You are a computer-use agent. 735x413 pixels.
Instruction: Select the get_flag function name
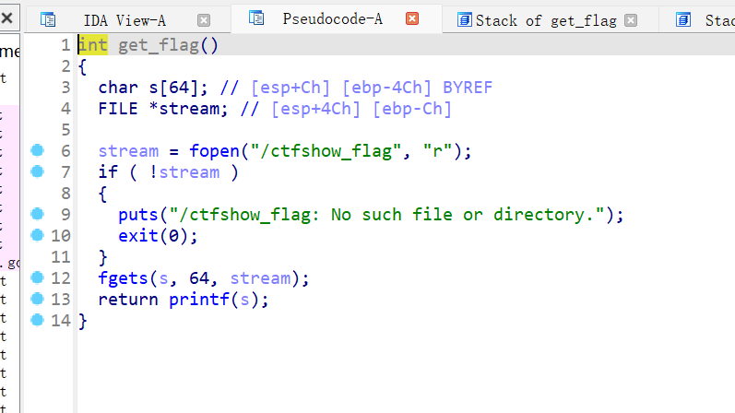click(x=159, y=45)
